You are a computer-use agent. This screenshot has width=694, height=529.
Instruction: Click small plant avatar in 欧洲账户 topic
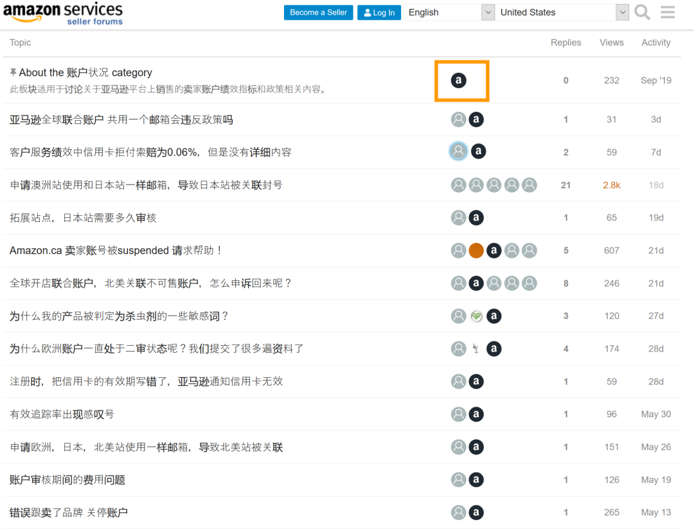476,349
